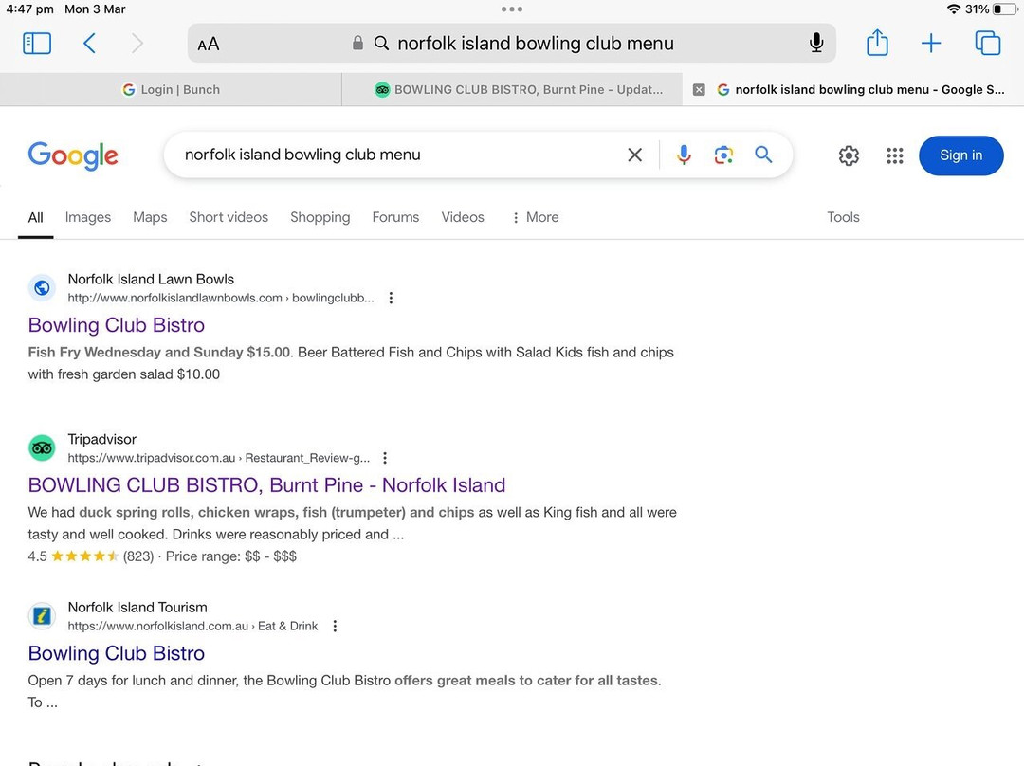Open the Norfolk Island Tourism Bowling Club Bistro link

117,654
